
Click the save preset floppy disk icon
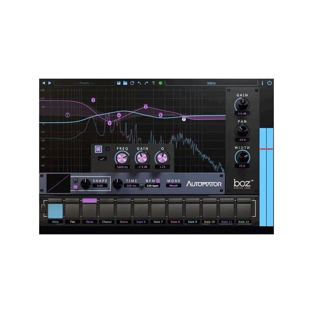tap(119, 83)
